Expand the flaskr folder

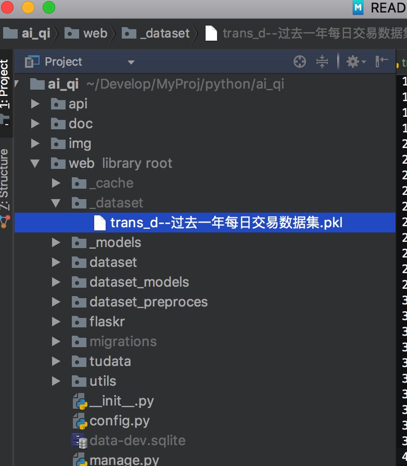pos(56,322)
